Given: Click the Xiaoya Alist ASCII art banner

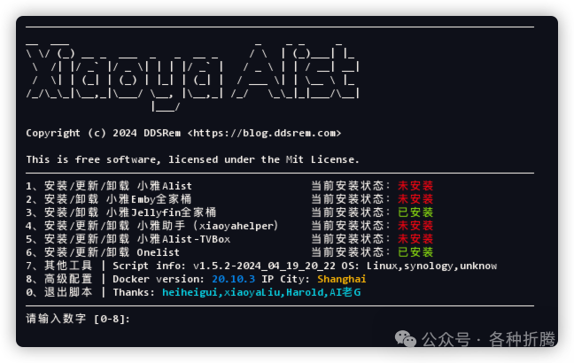Looking at the screenshot, I should [193, 76].
